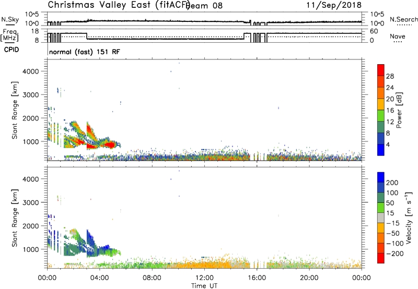
Task: Click the 'Velocity [m s-1]' color bar title
Action: pyautogui.click(x=408, y=218)
